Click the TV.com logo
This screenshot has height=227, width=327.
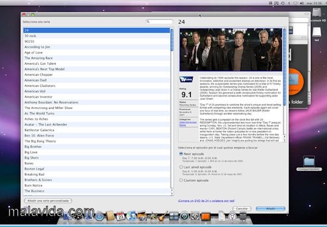[186, 79]
